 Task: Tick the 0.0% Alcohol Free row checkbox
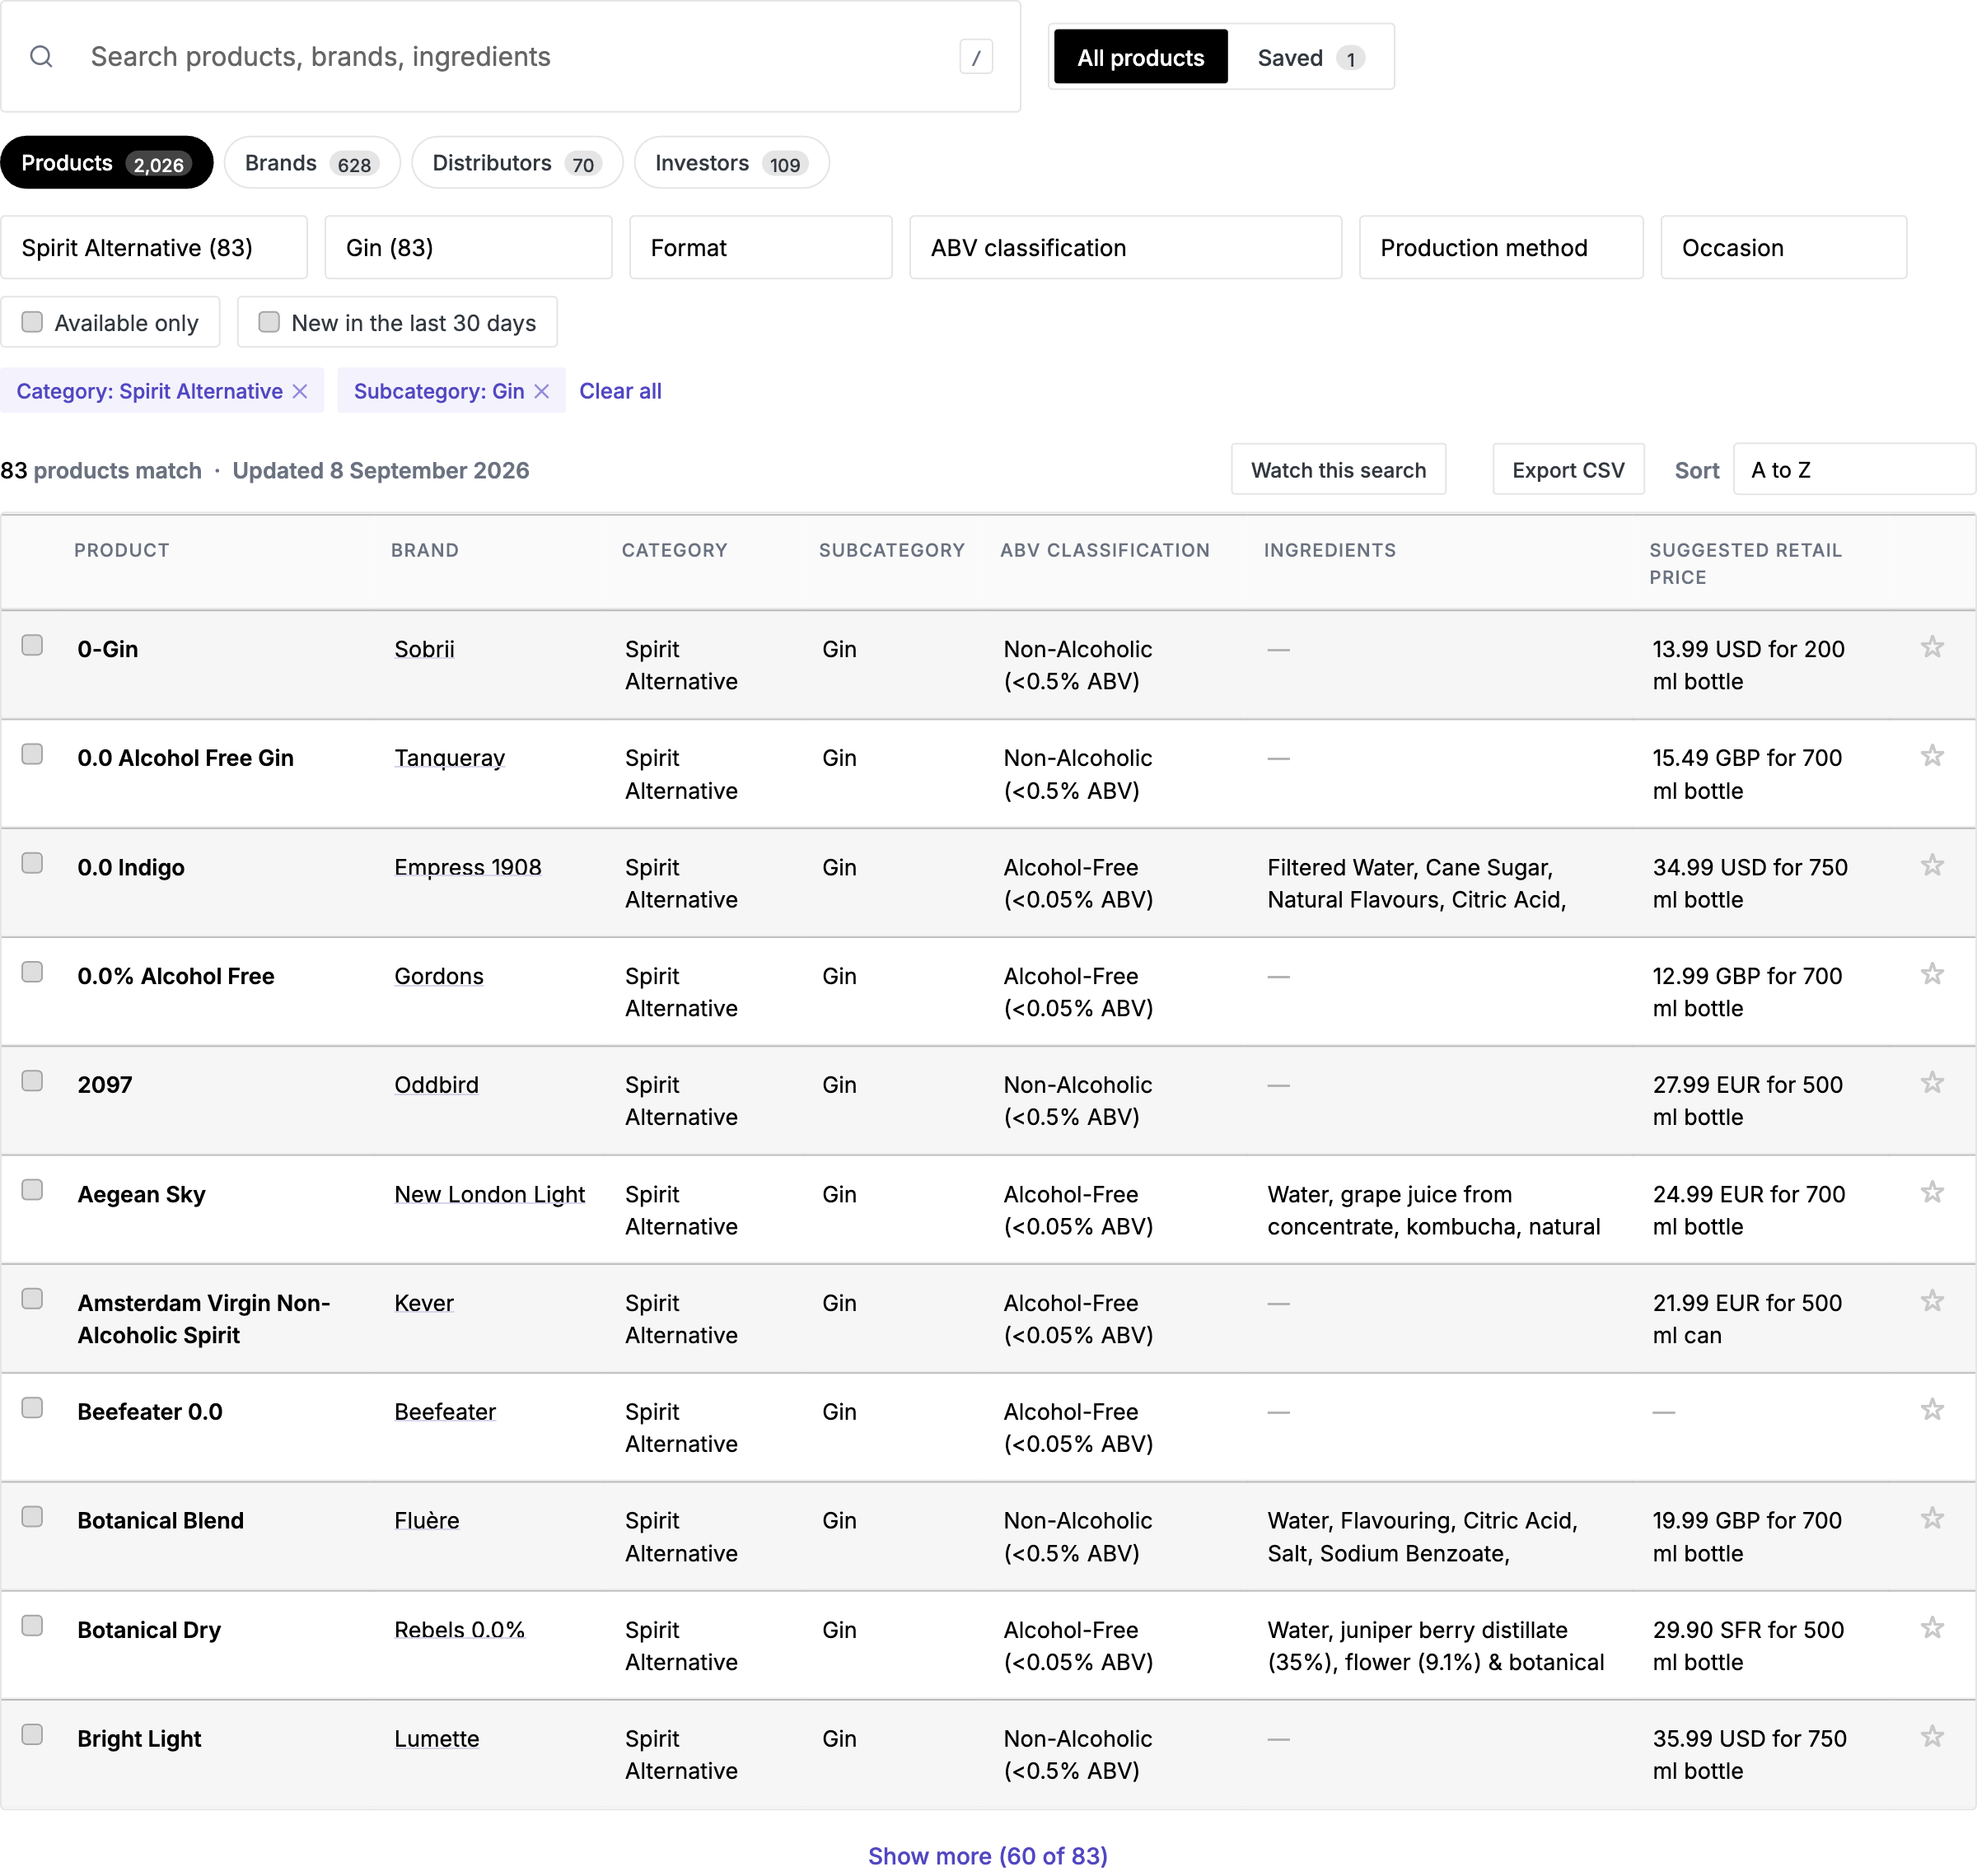32,972
